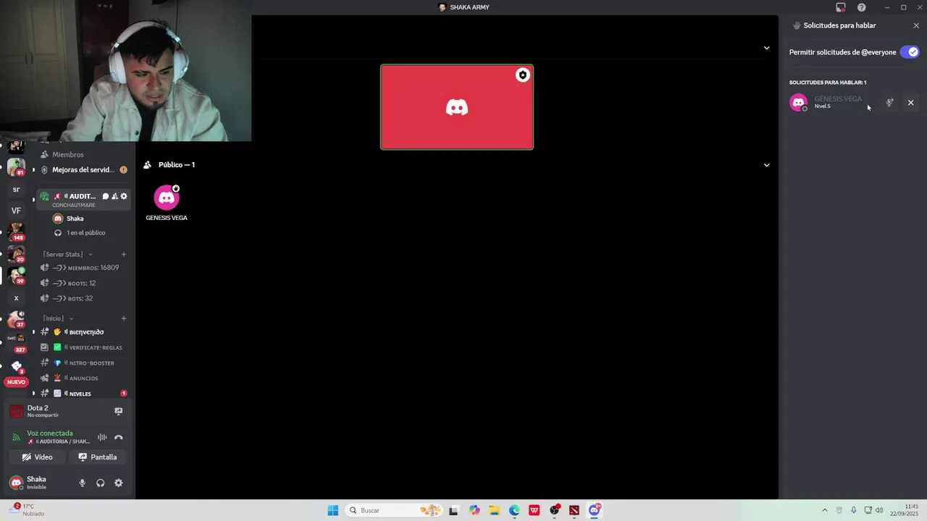Open server with 327 notifications badge
The height and width of the screenshot is (521, 927).
click(16, 342)
